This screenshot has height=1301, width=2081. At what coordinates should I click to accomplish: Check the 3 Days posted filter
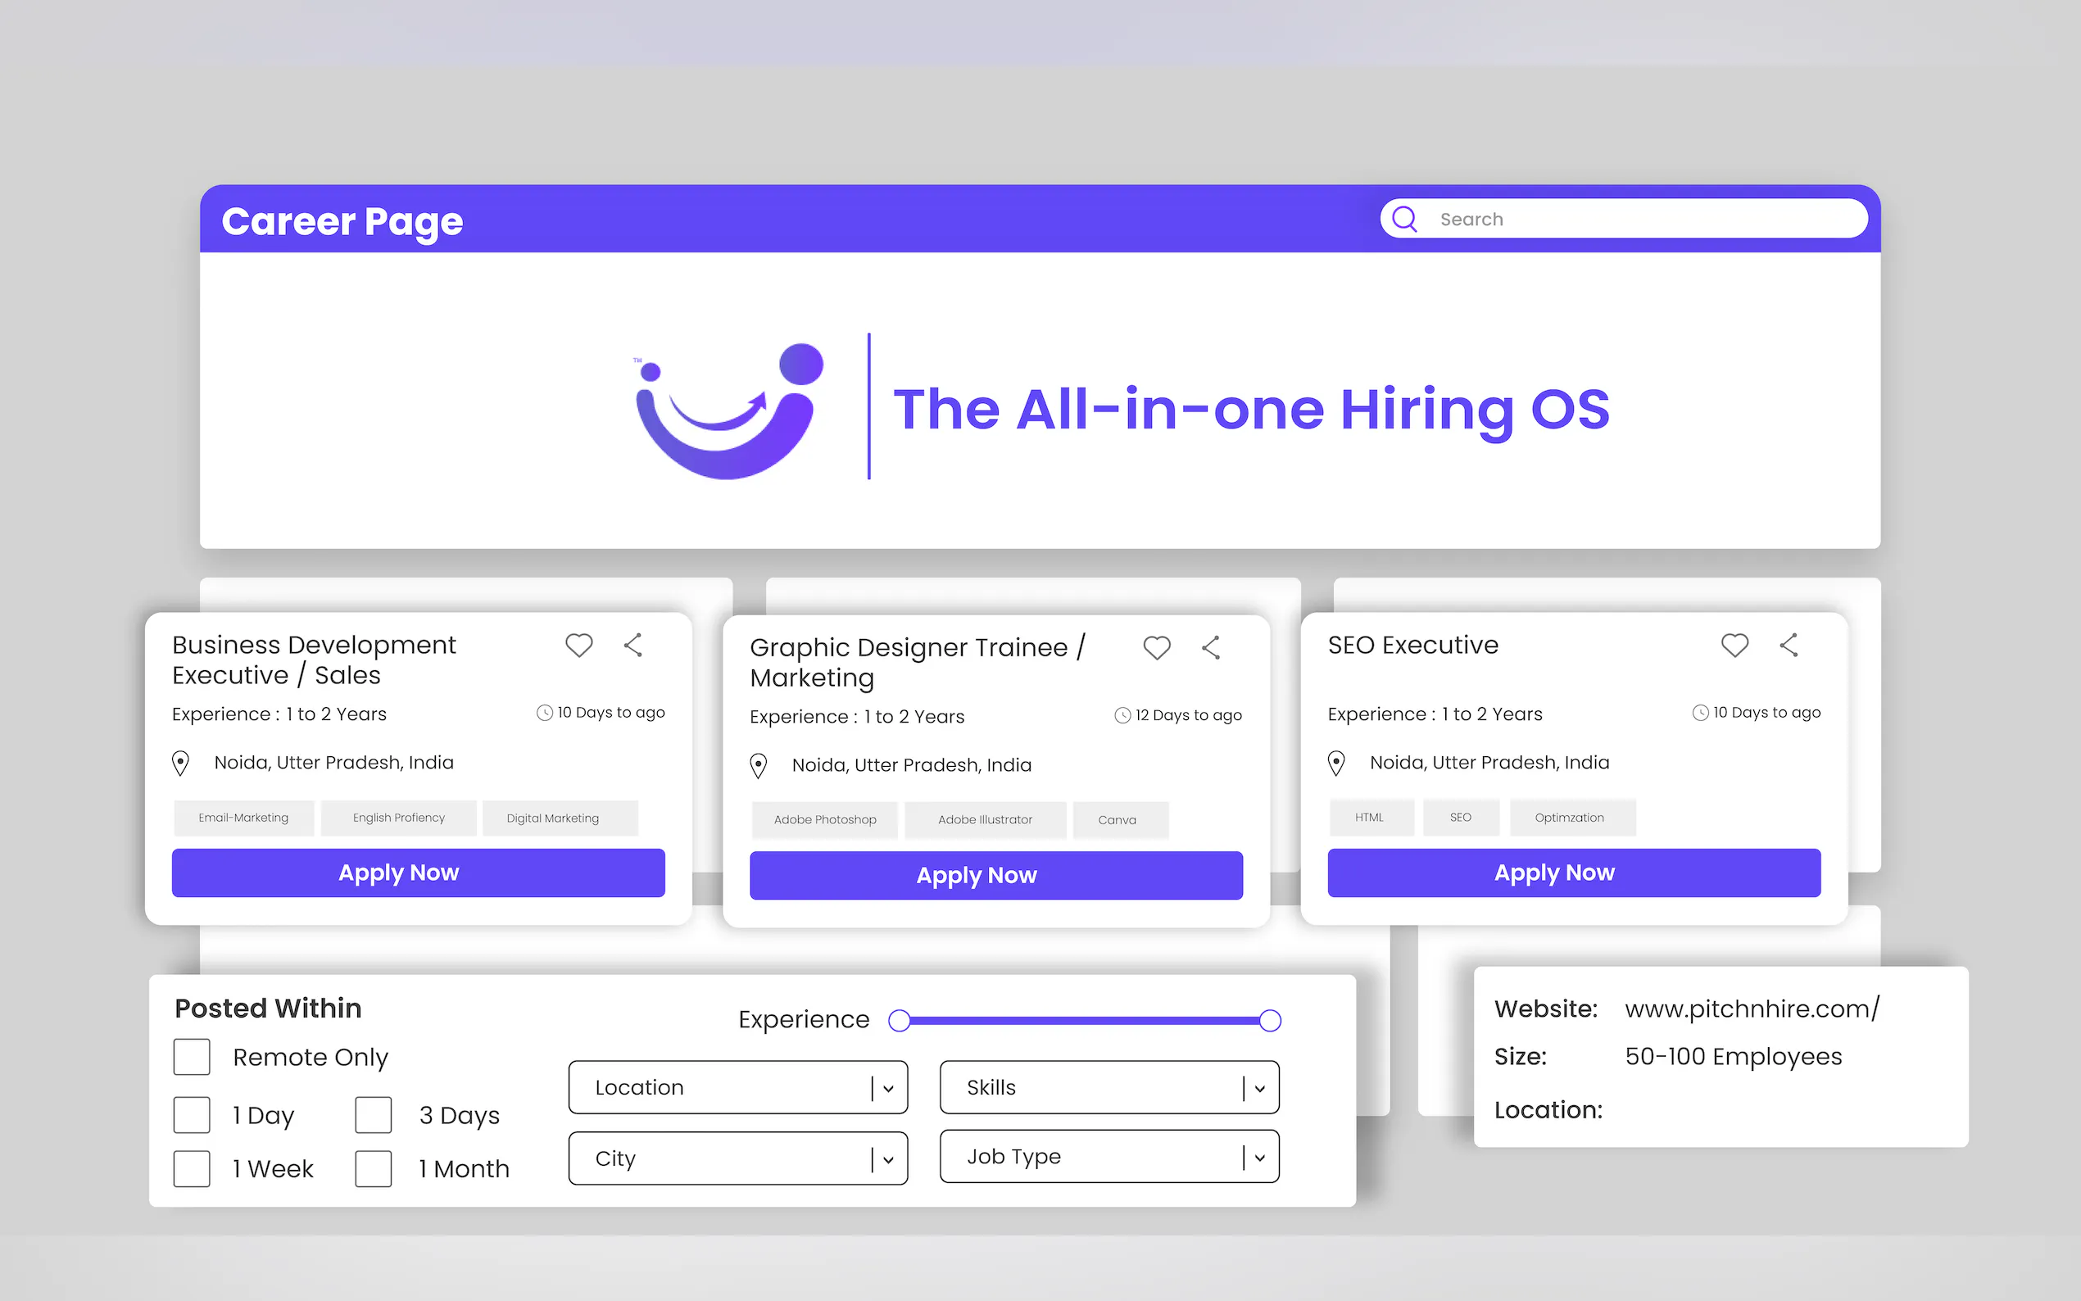(374, 1114)
